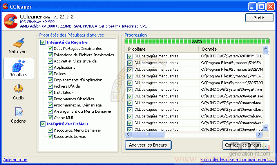Click the Sortir button
Image resolution: width=277 pixels, height=165 pixels.
pyautogui.click(x=259, y=18)
